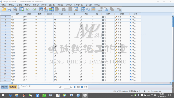Open the Variables info toolbar icon
174x98 pixels.
tap(51, 9)
